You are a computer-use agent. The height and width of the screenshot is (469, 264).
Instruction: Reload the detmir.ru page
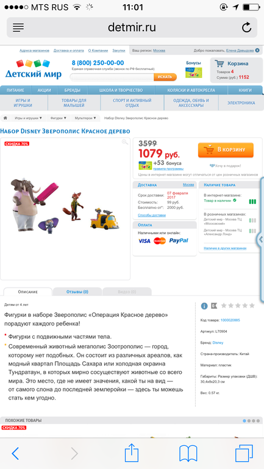pos(247,27)
